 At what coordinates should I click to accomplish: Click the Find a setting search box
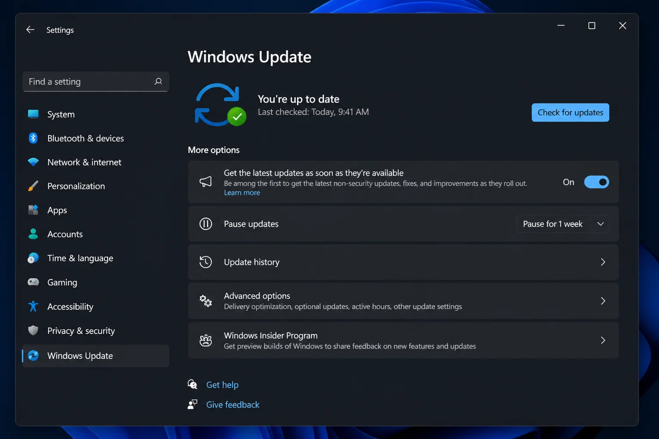[96, 81]
